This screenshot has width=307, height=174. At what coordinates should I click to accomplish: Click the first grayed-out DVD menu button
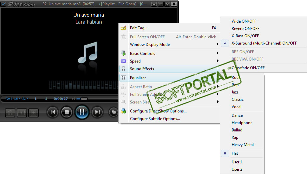point(10,112)
